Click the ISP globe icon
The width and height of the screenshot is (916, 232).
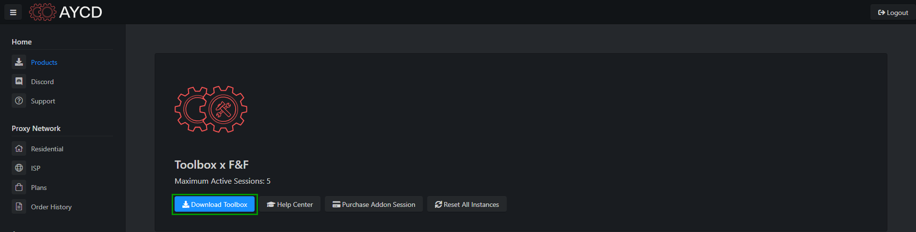[19, 168]
